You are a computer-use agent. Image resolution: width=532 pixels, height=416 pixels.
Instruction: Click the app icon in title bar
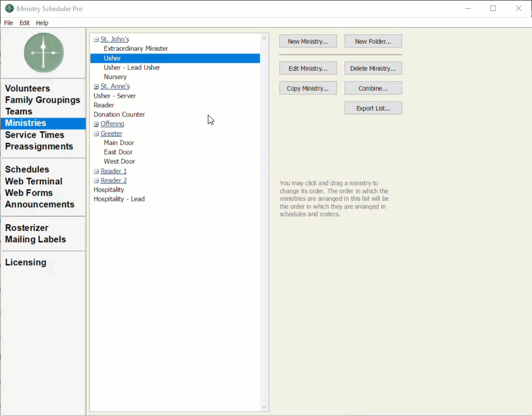click(9, 9)
